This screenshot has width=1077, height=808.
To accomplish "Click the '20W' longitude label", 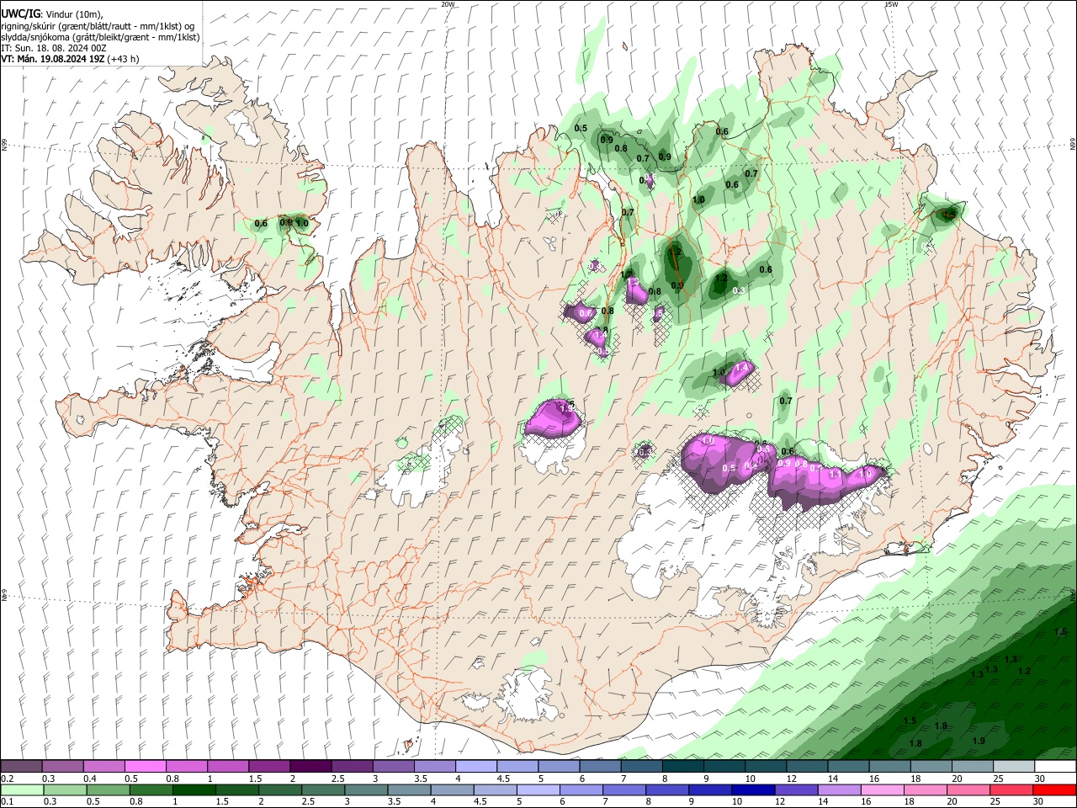I will [448, 4].
